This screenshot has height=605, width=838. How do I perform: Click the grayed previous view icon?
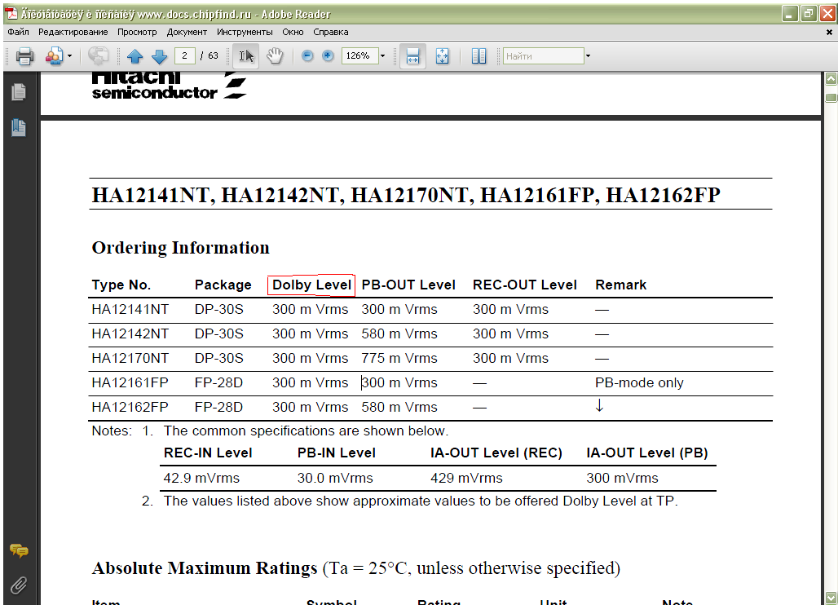point(99,56)
